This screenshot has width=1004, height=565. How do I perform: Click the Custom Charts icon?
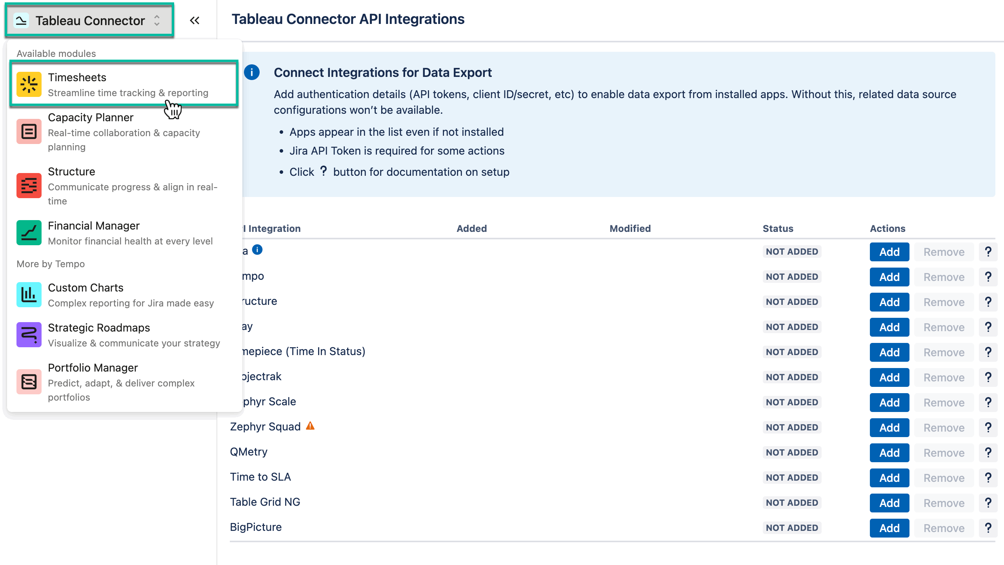point(29,295)
